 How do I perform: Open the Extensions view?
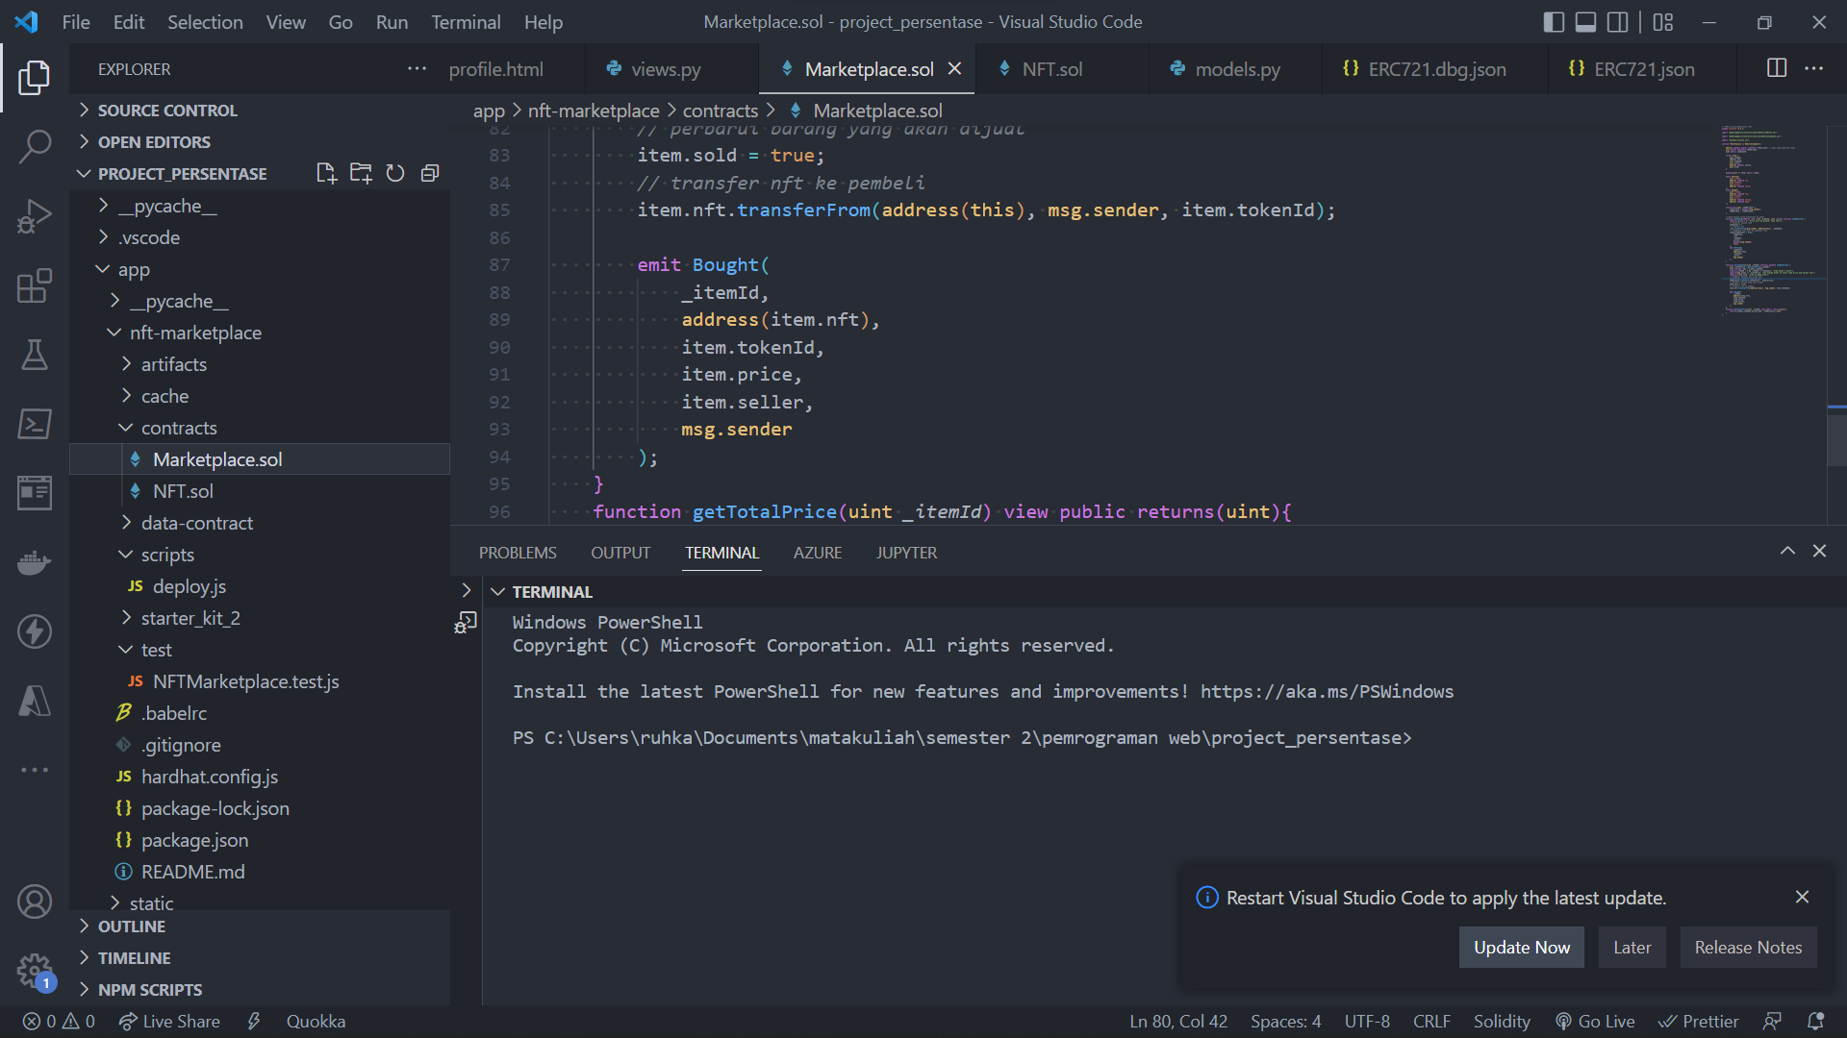pos(35,285)
